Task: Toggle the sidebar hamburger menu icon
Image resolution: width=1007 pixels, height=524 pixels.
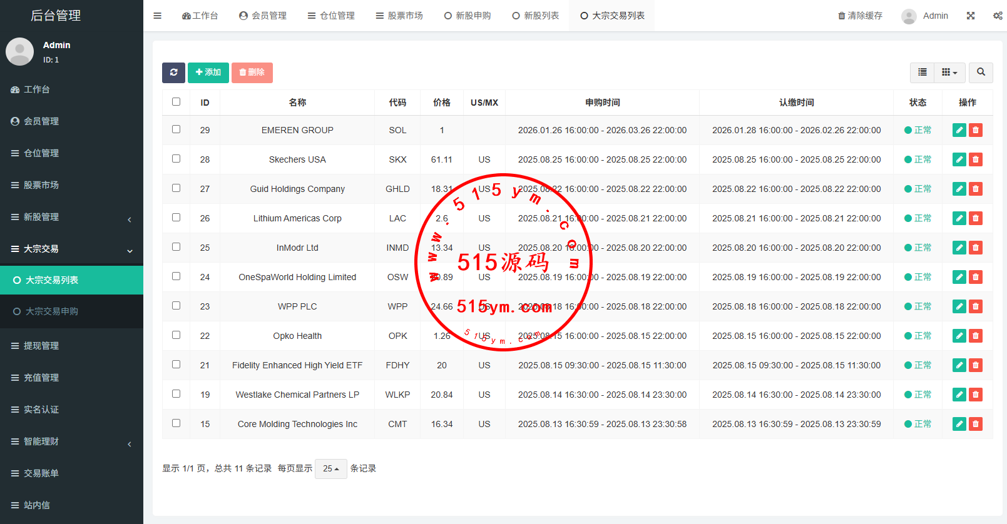Action: click(x=158, y=16)
